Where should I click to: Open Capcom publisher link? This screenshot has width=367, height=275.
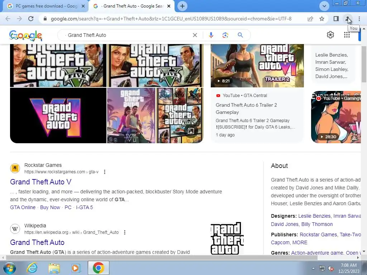(280, 242)
